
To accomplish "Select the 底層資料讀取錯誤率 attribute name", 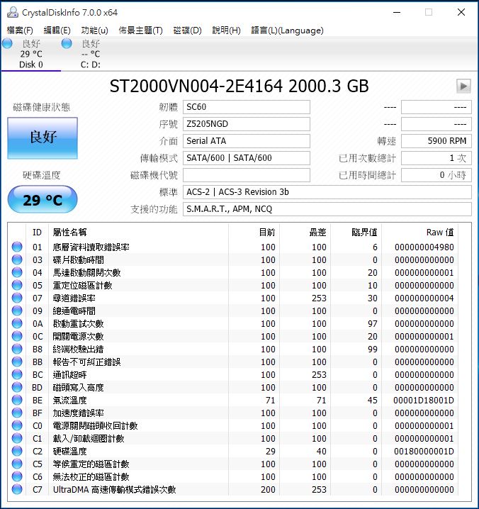I will click(91, 247).
